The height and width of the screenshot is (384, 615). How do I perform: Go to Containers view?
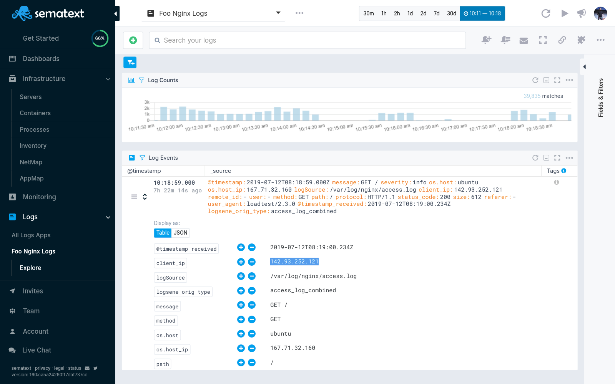point(35,113)
